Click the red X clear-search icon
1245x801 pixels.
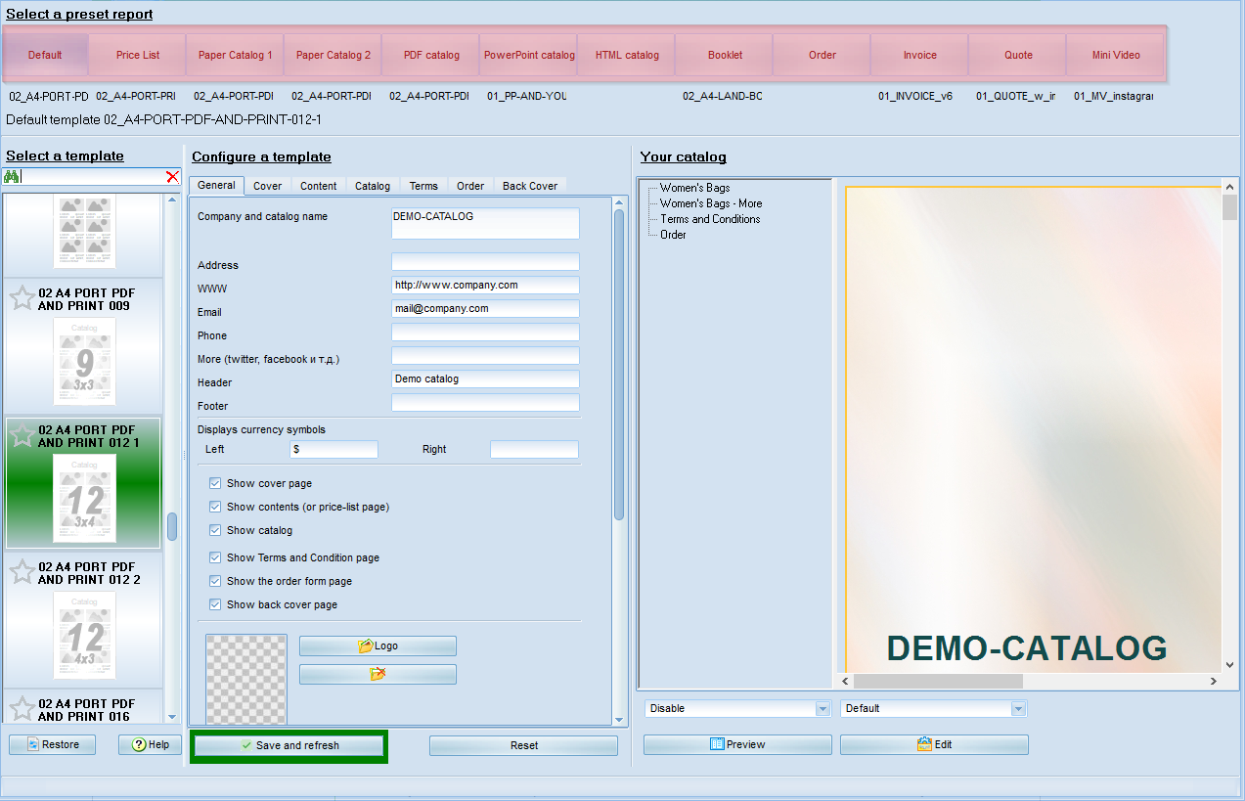click(172, 177)
